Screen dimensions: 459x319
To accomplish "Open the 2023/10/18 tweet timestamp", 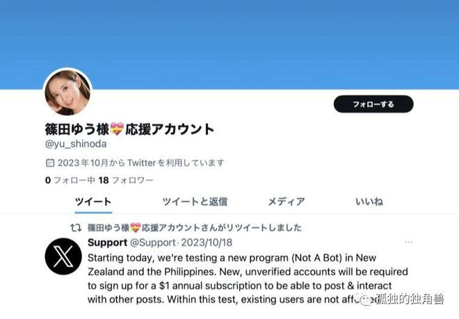I will coord(207,243).
